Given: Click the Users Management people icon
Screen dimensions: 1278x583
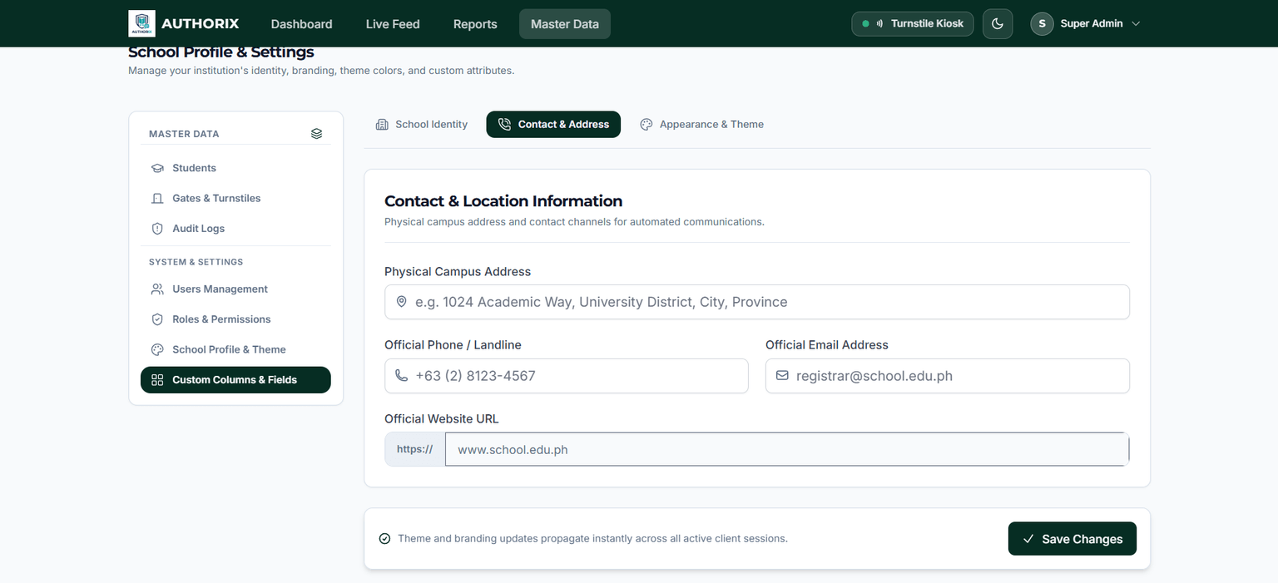Looking at the screenshot, I should (x=157, y=289).
